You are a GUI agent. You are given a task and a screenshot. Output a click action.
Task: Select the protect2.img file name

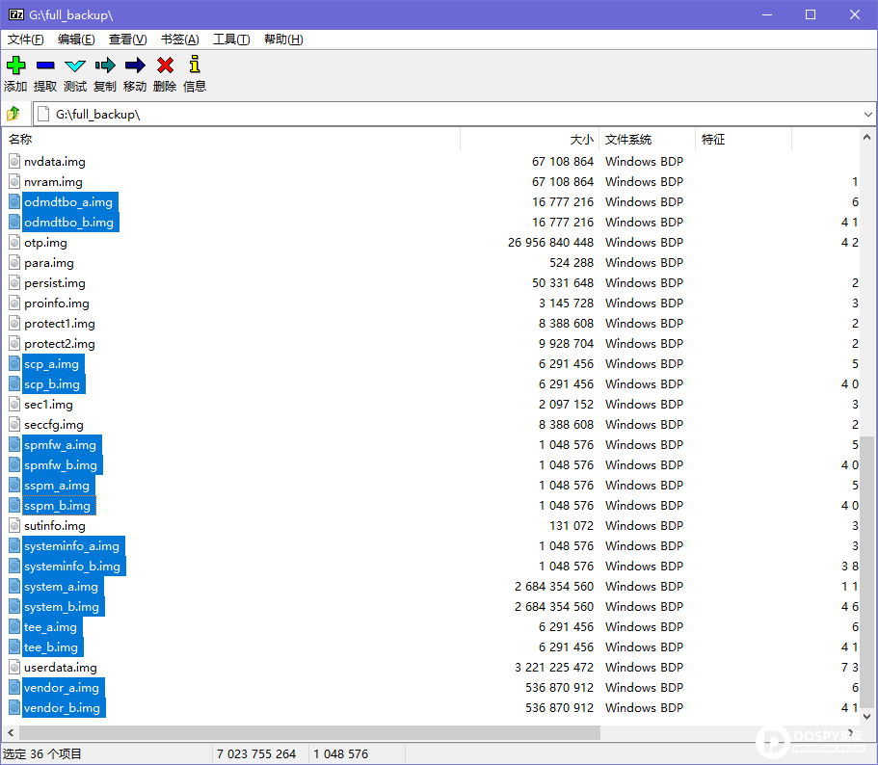60,344
